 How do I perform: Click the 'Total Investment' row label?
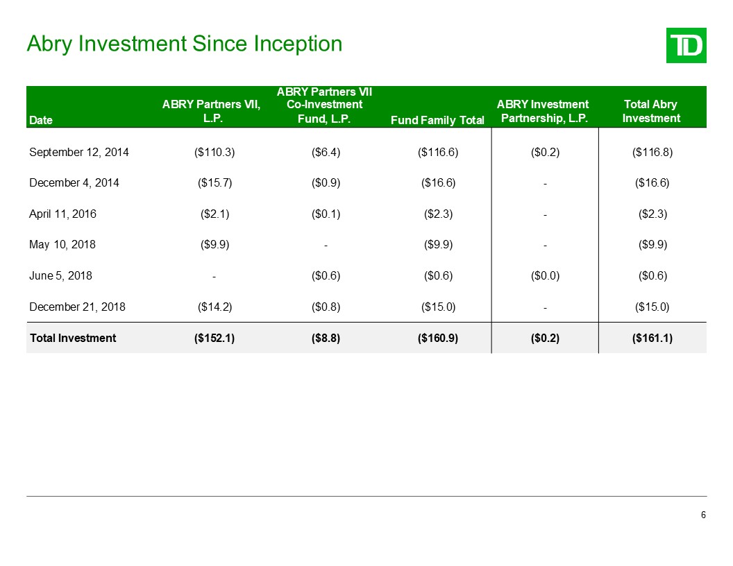(72, 338)
